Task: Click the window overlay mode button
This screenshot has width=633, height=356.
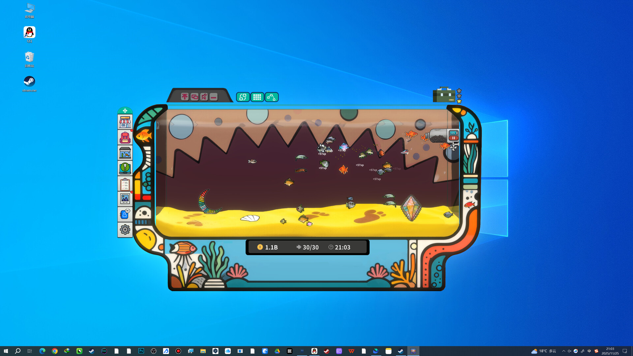Action: pos(195,97)
